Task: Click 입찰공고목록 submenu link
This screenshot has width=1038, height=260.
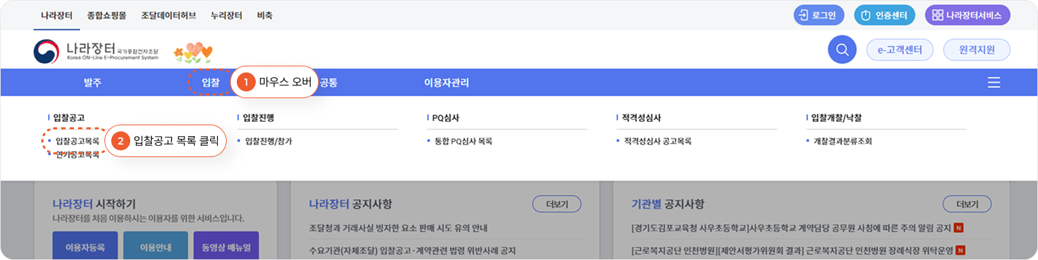Action: click(x=77, y=142)
